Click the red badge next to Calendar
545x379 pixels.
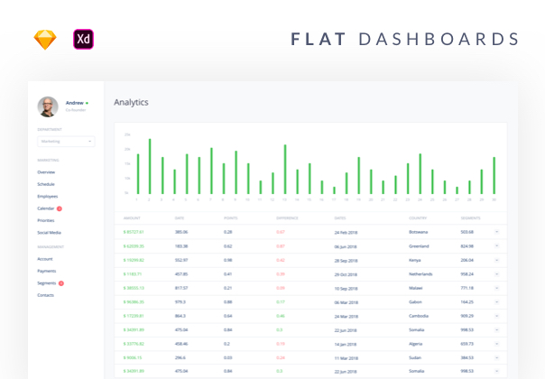point(60,208)
